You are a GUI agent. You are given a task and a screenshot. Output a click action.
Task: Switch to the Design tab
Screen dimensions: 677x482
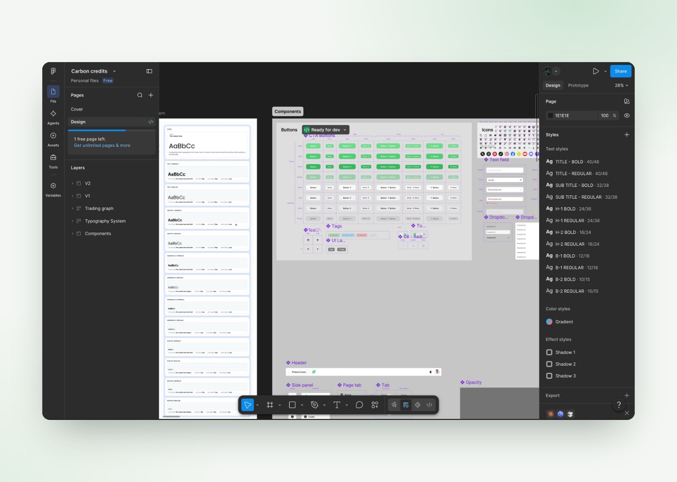click(553, 86)
